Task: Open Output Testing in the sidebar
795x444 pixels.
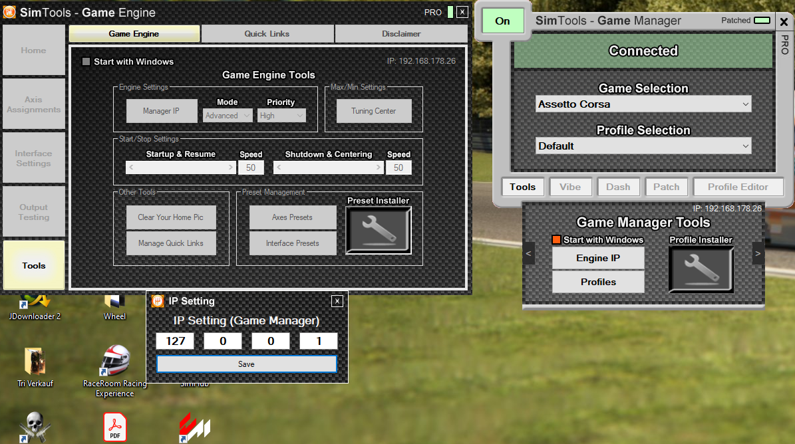Action: tap(33, 211)
